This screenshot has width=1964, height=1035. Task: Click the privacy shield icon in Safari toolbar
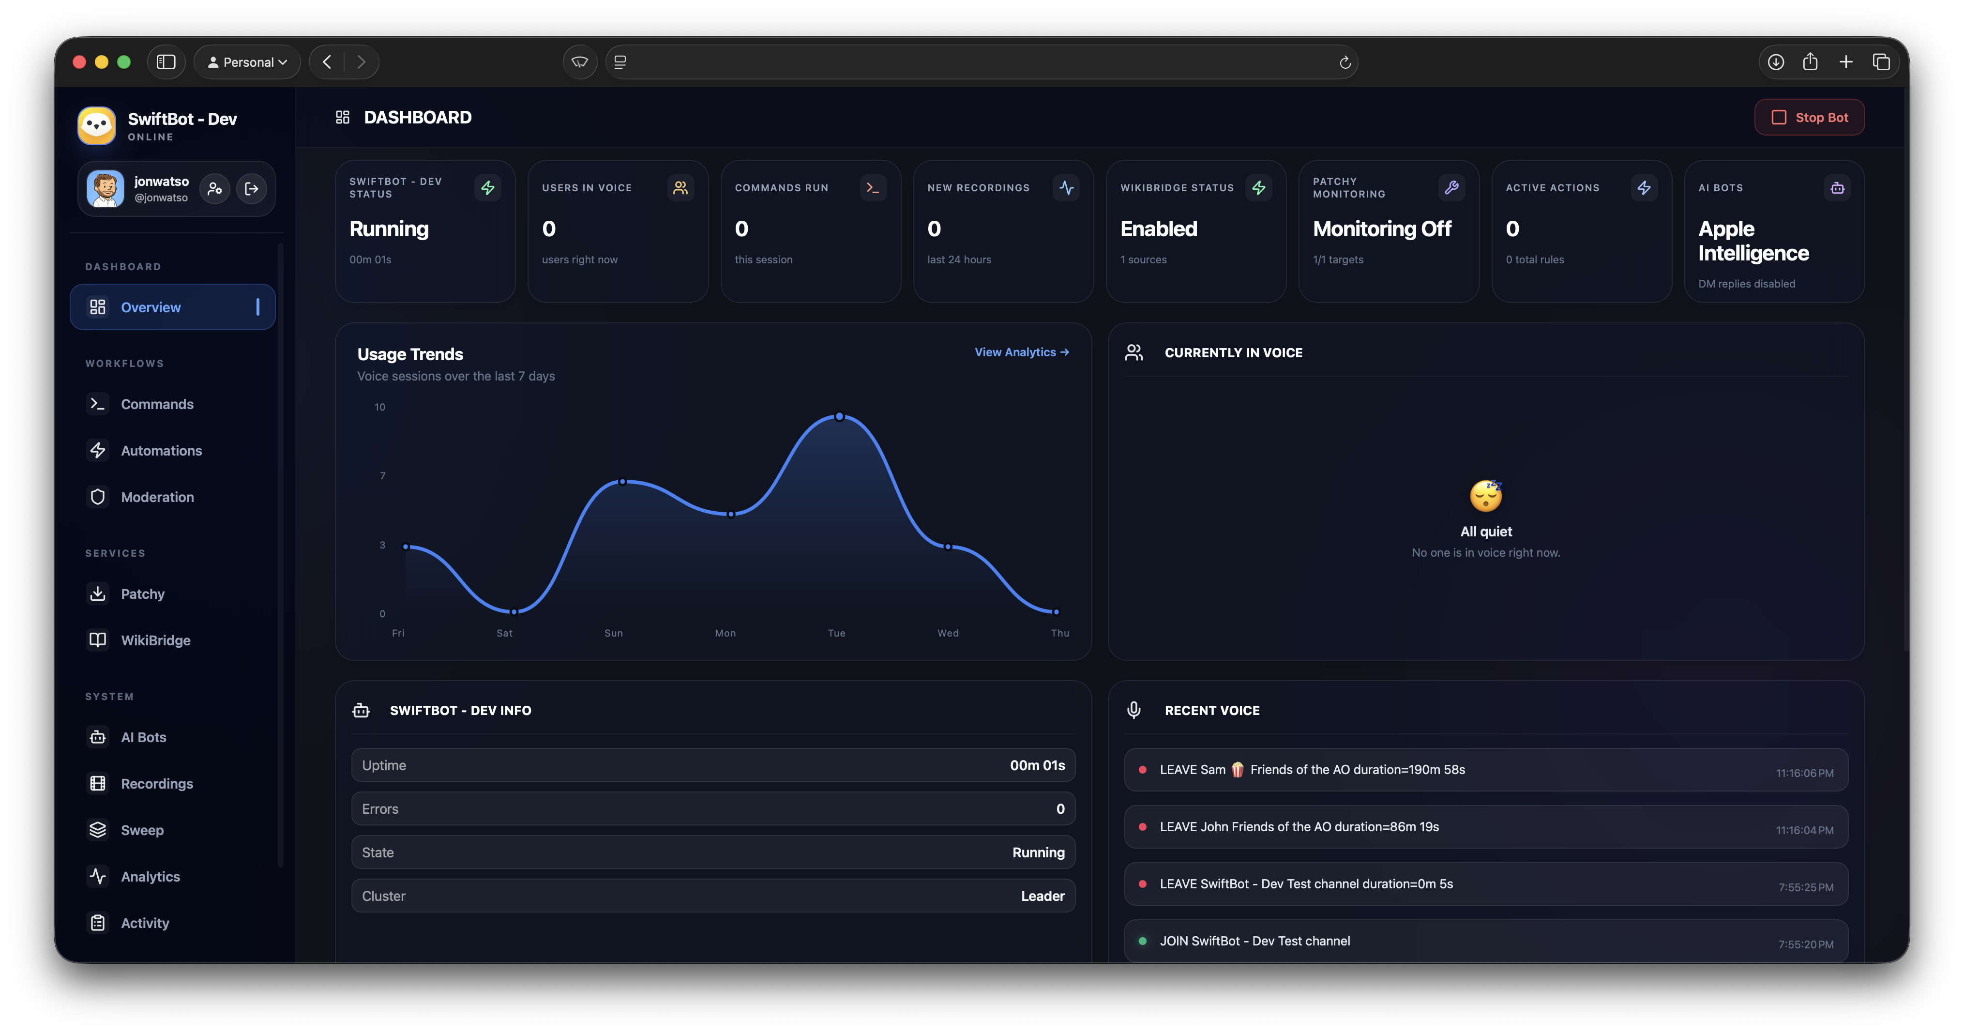pyautogui.click(x=580, y=62)
